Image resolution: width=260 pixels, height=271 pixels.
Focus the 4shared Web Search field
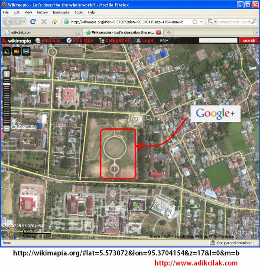[234, 22]
